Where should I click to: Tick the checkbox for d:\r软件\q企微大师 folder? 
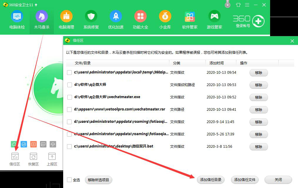tap(69, 85)
